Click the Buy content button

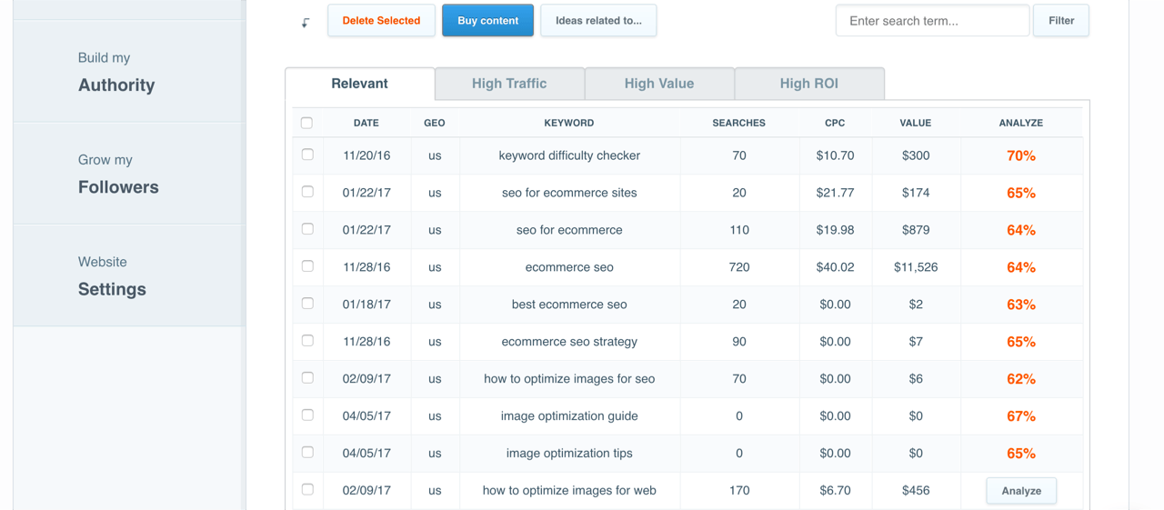coord(487,20)
